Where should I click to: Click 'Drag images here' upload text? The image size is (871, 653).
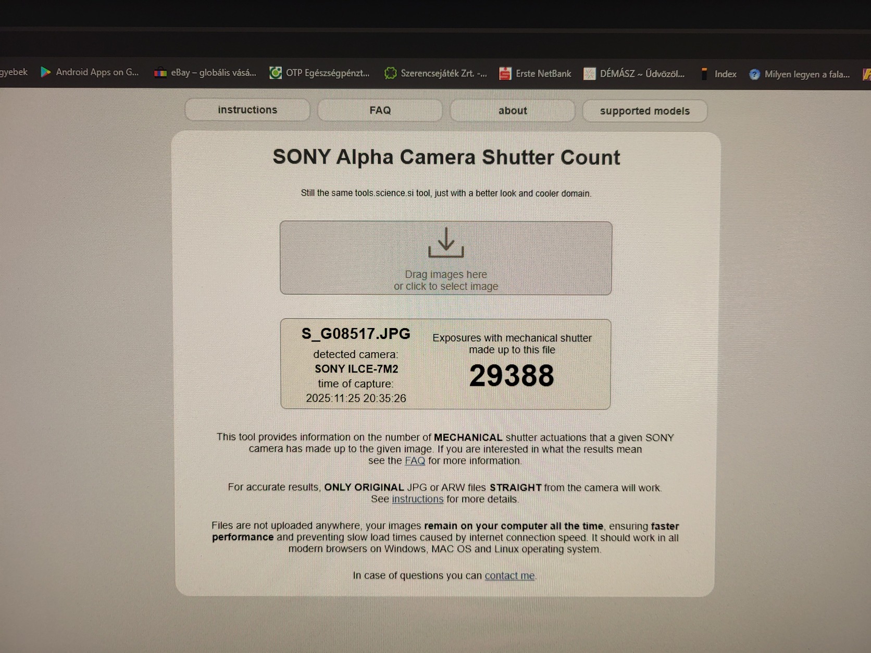point(446,274)
